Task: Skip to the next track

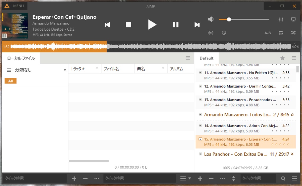Action: [x=197, y=25]
